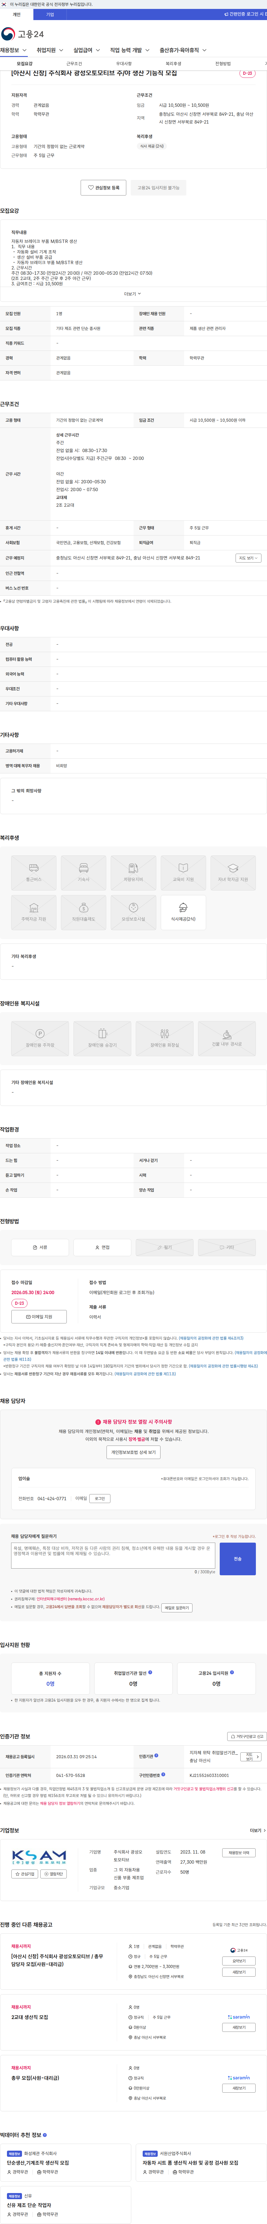Screen dimensions: 267x2224
Task: Open the 거짓구인광고 신고 report link
Action: pyautogui.click(x=247, y=1736)
